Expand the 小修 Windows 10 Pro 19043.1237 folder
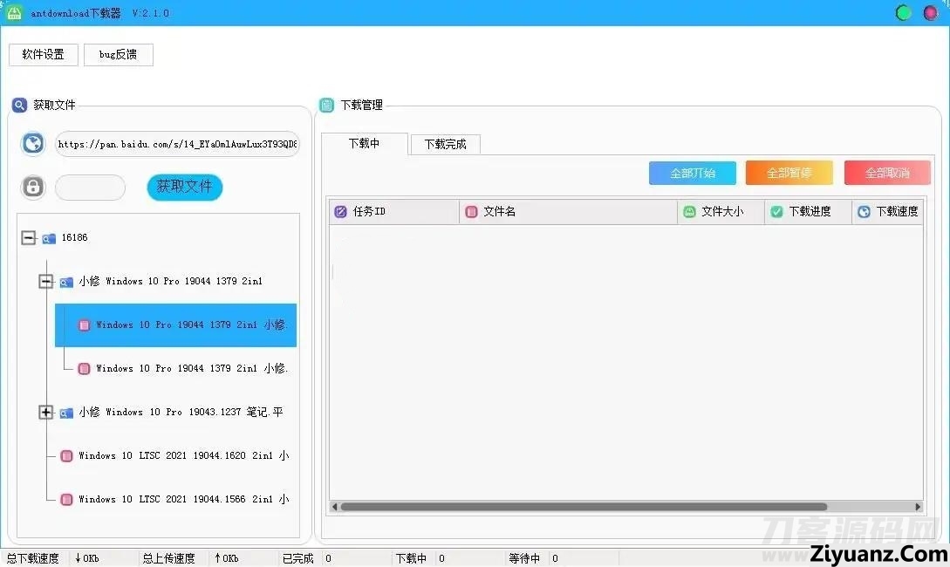The height and width of the screenshot is (567, 950). (x=46, y=412)
